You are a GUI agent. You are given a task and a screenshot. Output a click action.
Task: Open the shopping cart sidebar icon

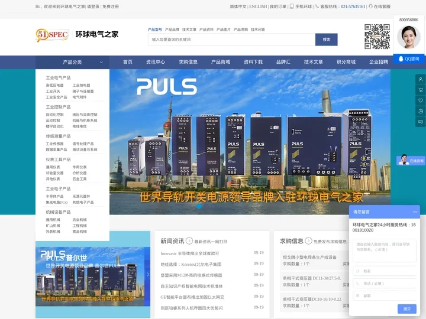(421, 90)
